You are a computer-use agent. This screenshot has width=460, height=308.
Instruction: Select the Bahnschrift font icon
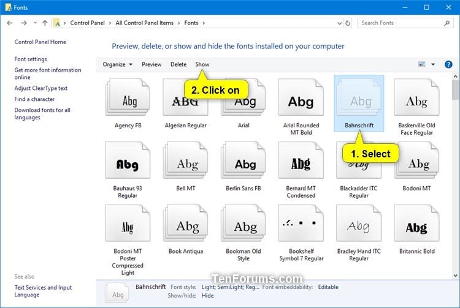359,97
